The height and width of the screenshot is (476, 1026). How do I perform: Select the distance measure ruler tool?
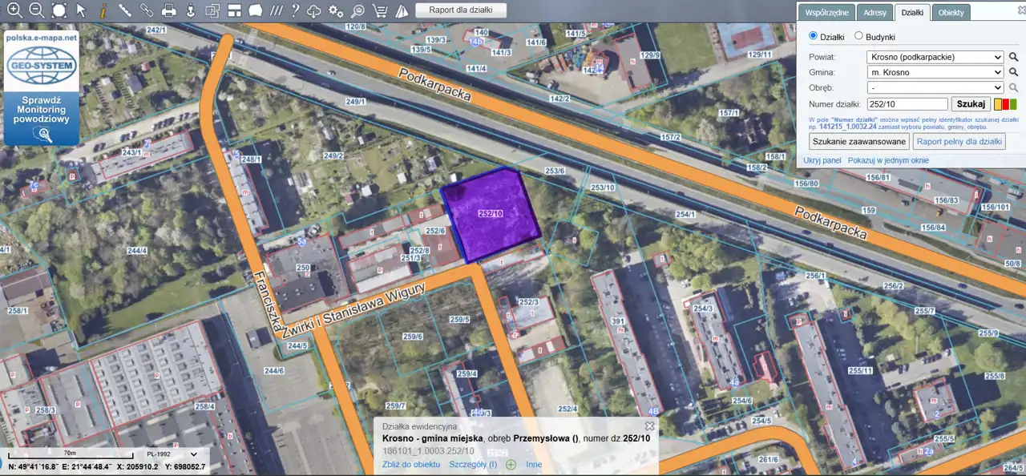tap(125, 10)
